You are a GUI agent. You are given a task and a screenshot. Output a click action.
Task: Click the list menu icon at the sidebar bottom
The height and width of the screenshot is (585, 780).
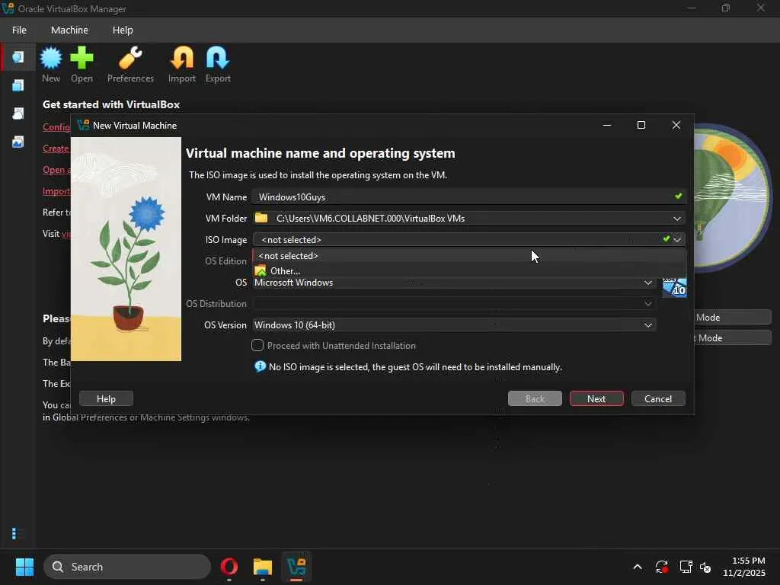point(17,533)
